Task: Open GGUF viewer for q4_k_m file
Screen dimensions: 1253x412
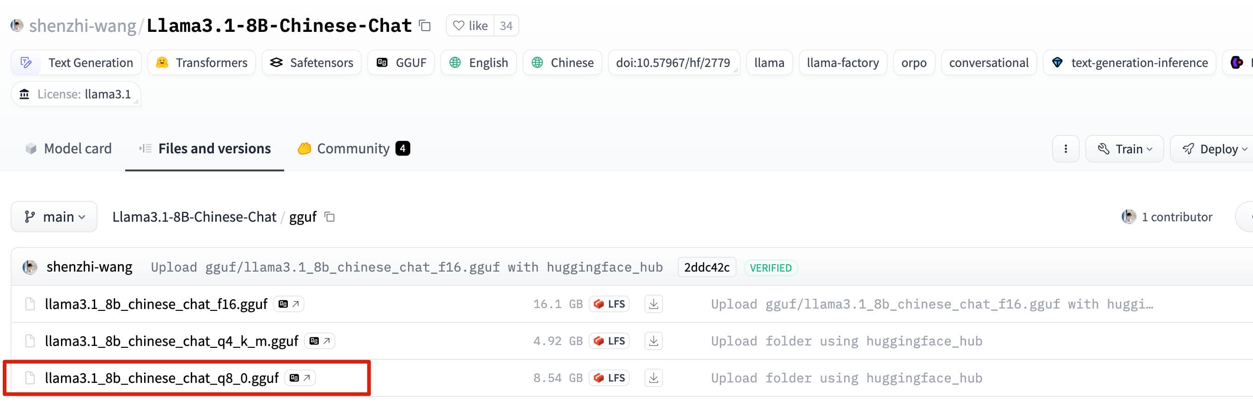Action: point(320,341)
